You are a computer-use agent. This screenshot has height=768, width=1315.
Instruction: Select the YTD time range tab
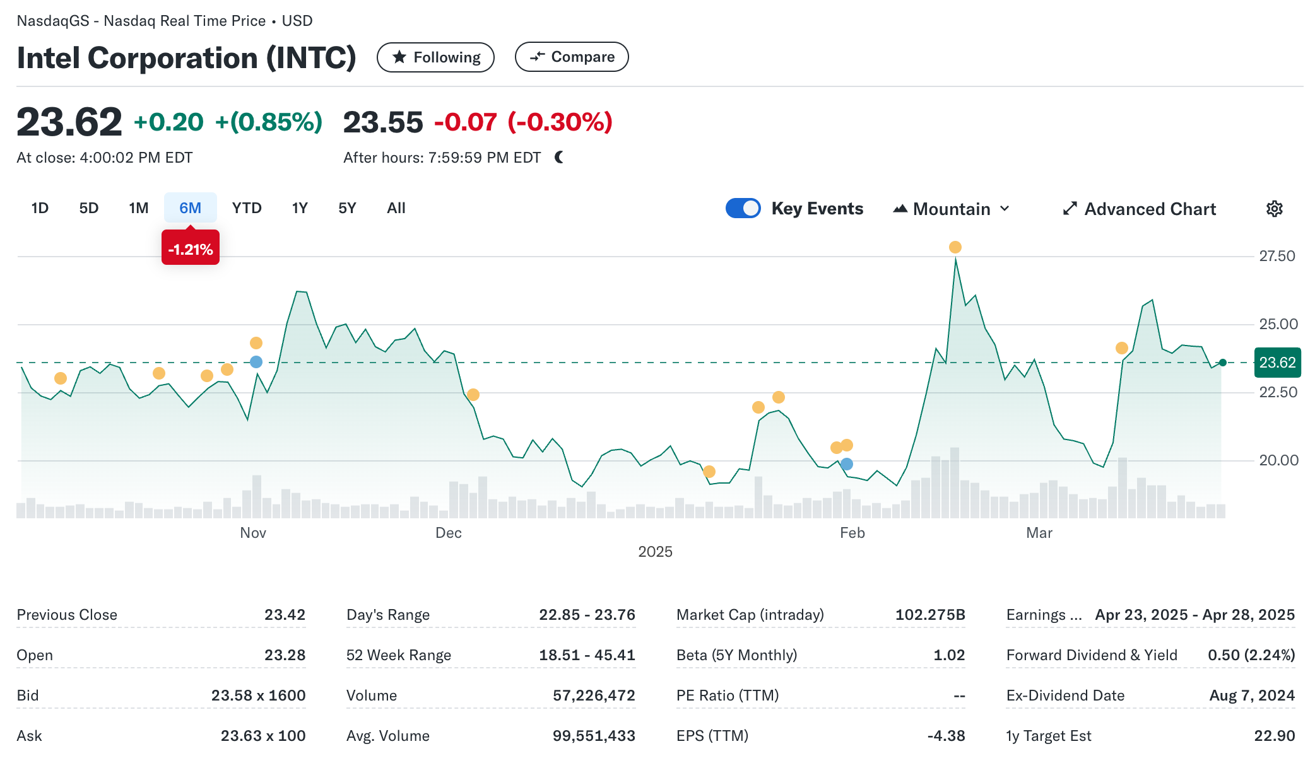point(246,208)
